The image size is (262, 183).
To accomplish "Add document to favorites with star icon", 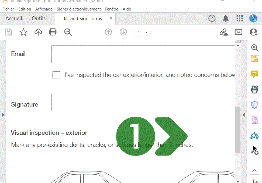I will [23, 32].
